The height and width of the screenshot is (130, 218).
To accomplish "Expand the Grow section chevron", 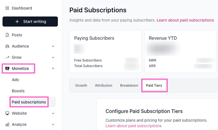I will 53,57.
